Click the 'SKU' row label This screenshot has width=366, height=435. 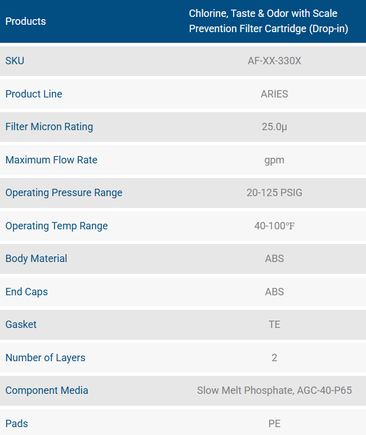click(x=15, y=61)
